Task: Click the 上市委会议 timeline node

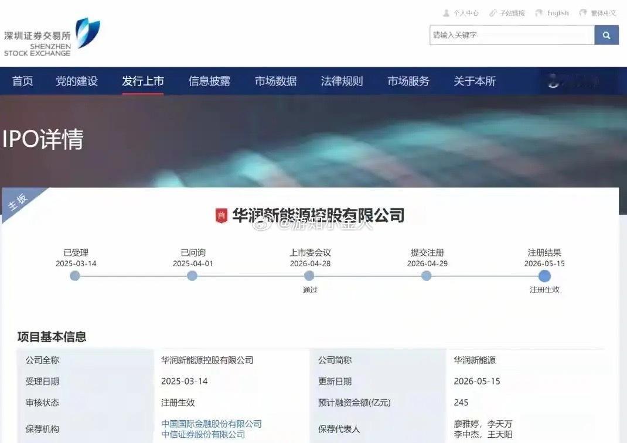Action: [x=309, y=276]
